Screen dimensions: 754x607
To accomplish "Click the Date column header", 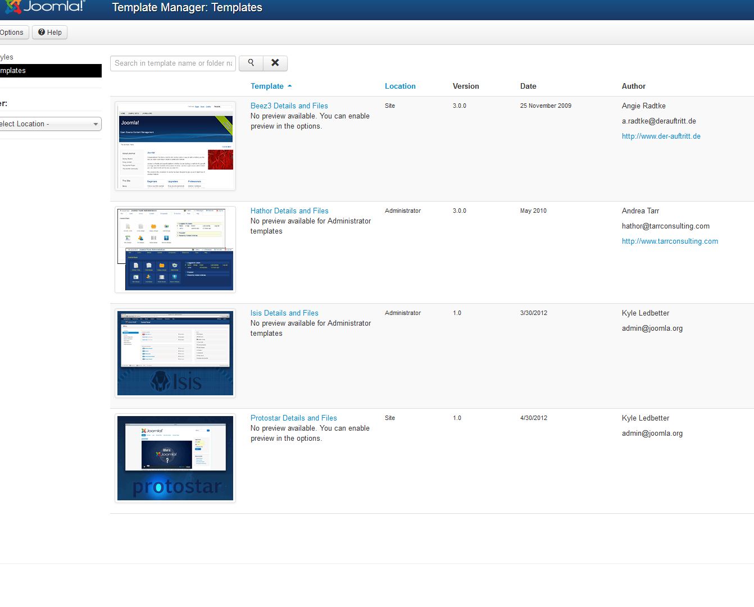I will point(528,86).
